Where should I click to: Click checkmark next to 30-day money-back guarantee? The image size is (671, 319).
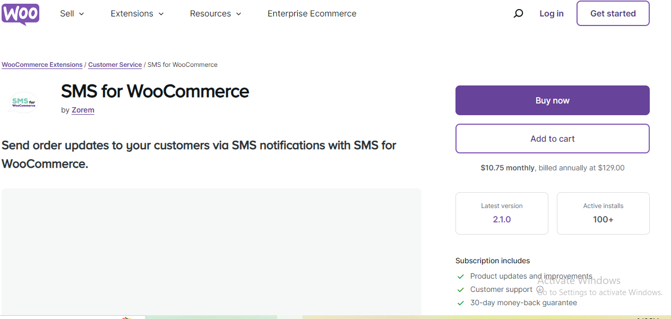pos(461,303)
